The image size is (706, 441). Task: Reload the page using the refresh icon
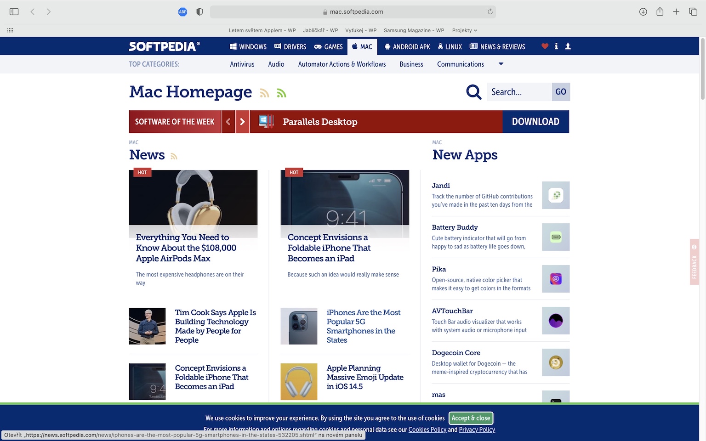490,11
